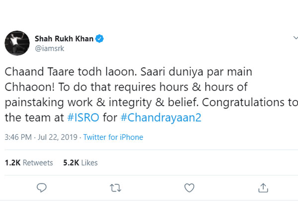
Task: Click the @iamsrk handle
Action: point(50,49)
